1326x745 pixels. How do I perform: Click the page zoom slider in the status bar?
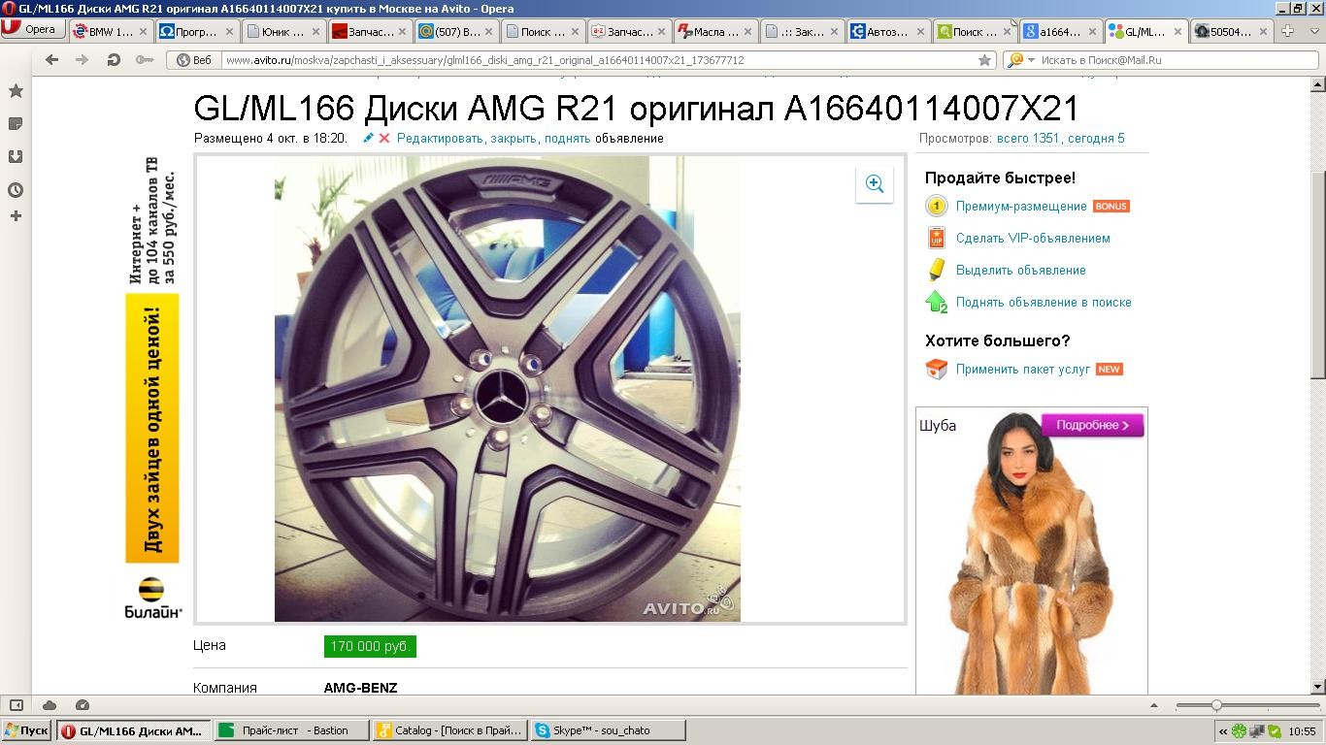[x=1216, y=705]
